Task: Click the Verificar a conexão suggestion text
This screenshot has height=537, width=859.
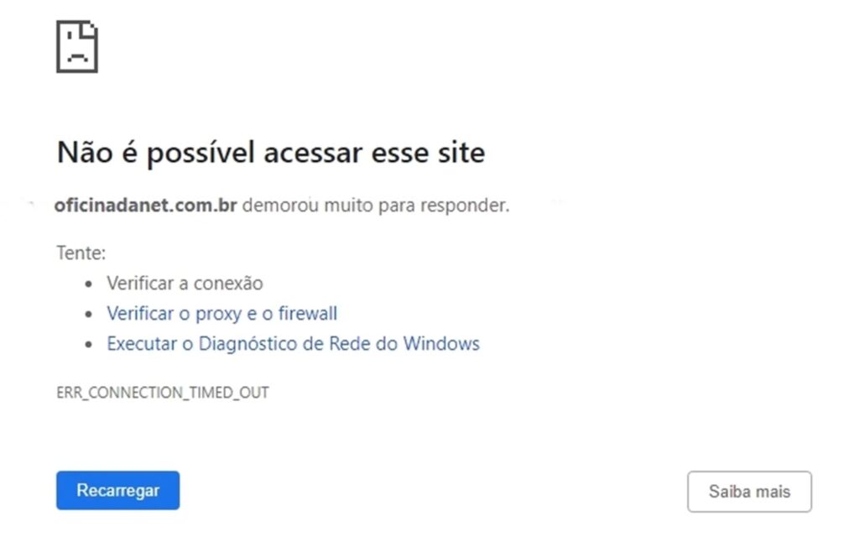Action: [185, 284]
